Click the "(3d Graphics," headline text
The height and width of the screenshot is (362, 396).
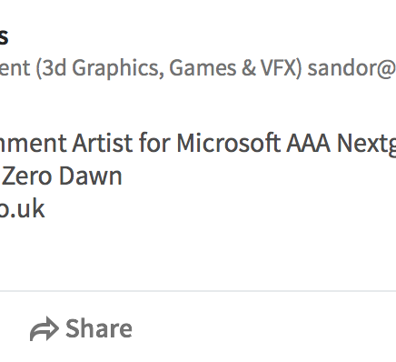[x=100, y=68]
